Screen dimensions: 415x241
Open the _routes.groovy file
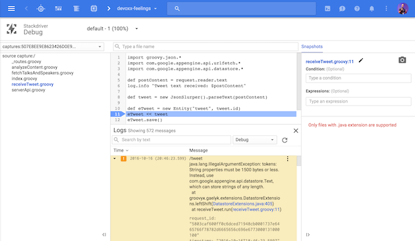[26, 62]
